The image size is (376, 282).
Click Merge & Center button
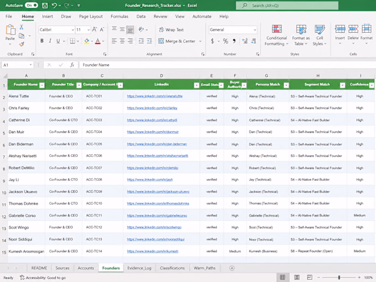point(177,41)
